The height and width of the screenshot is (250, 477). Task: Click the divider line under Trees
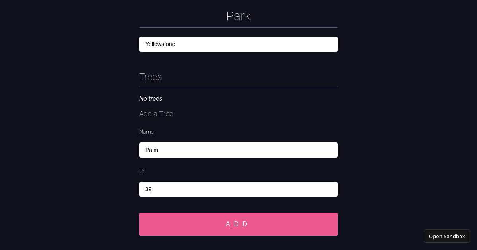(x=238, y=86)
